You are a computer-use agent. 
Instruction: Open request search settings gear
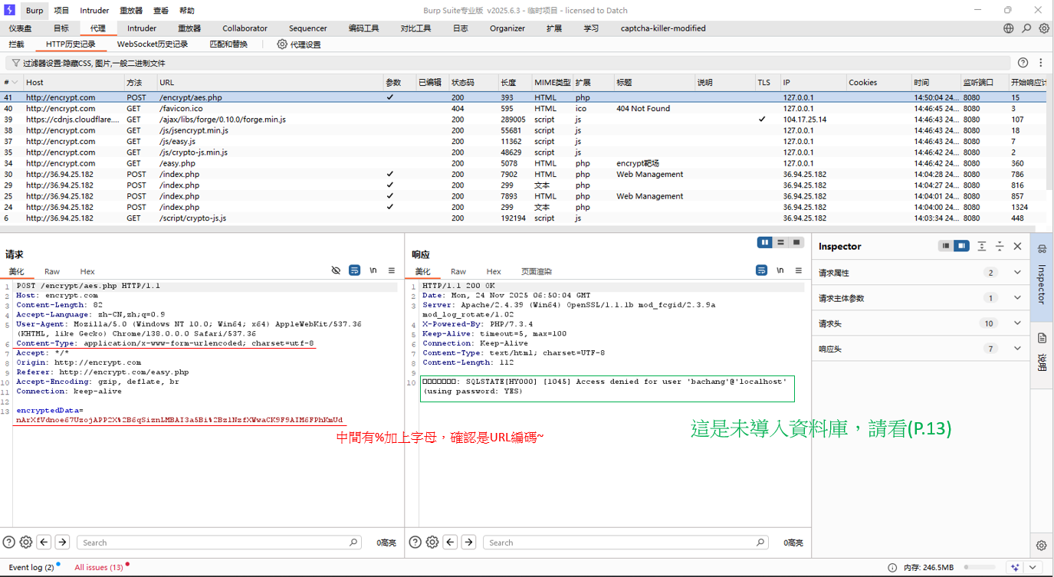coord(26,542)
